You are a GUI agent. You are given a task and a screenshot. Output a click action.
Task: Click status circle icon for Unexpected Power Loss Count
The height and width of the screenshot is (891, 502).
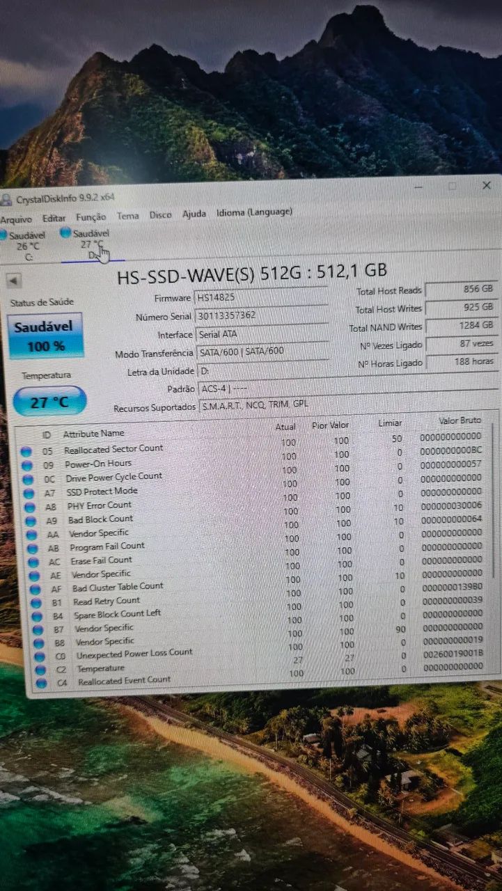click(x=40, y=656)
